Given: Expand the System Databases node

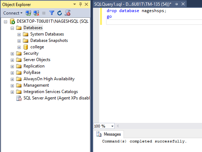Looking at the screenshot, I should 19,34.
